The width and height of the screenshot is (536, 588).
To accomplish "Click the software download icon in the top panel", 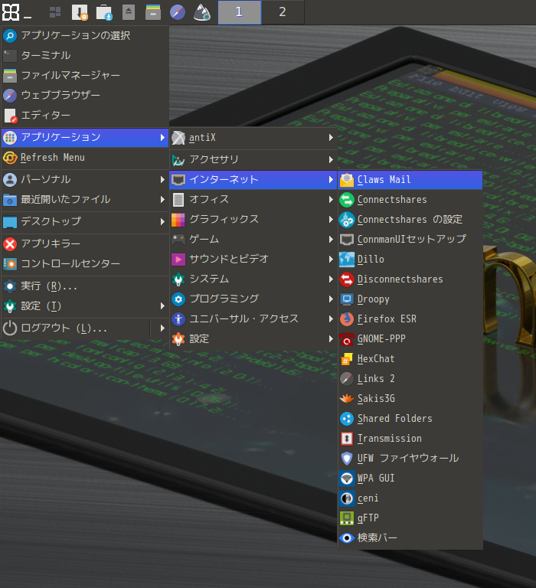I will tap(104, 12).
